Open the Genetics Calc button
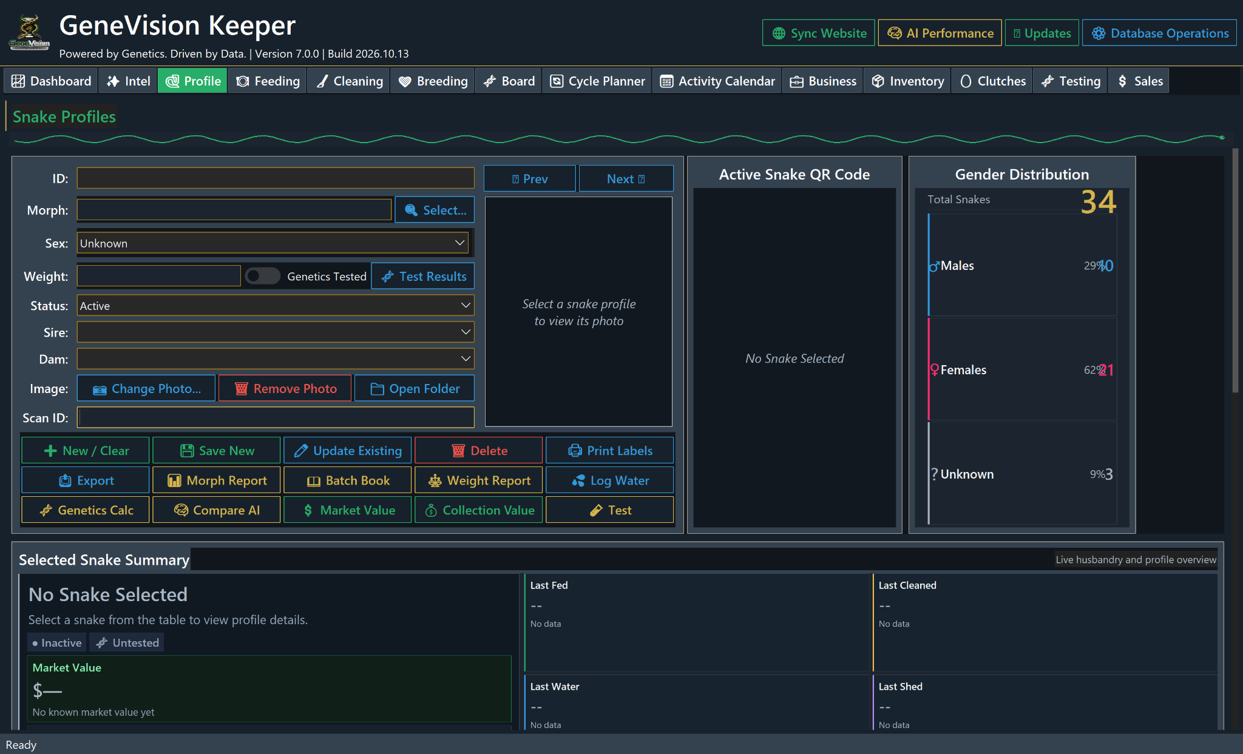Screen dimensions: 1243x754 (x=86, y=510)
